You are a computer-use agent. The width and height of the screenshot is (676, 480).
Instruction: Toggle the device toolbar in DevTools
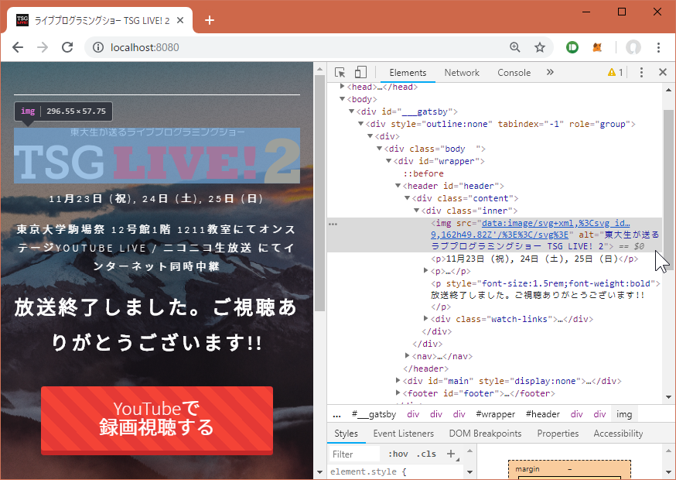(x=360, y=72)
